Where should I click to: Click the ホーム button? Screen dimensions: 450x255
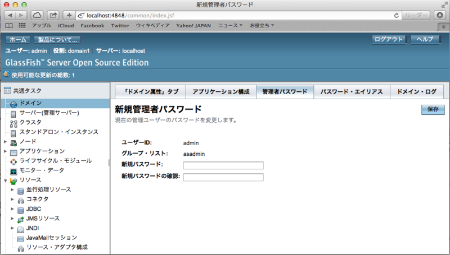(18, 40)
